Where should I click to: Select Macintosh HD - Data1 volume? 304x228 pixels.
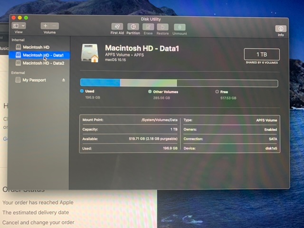pos(39,55)
